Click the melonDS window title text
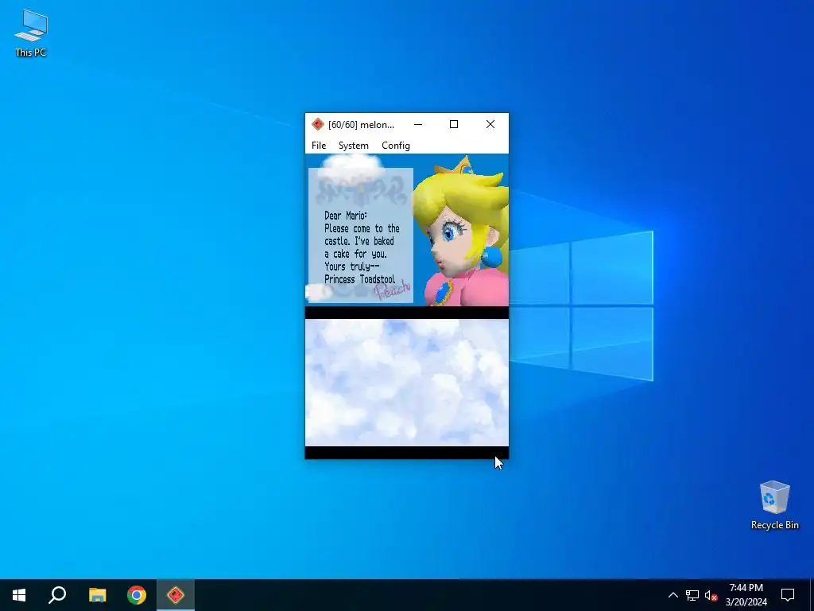This screenshot has width=814, height=611. coord(361,125)
